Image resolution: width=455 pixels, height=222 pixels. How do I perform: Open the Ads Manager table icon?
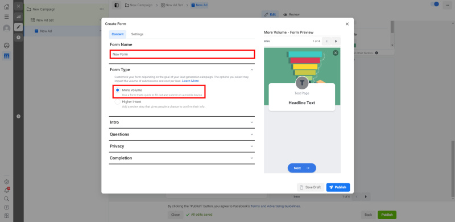[6, 56]
